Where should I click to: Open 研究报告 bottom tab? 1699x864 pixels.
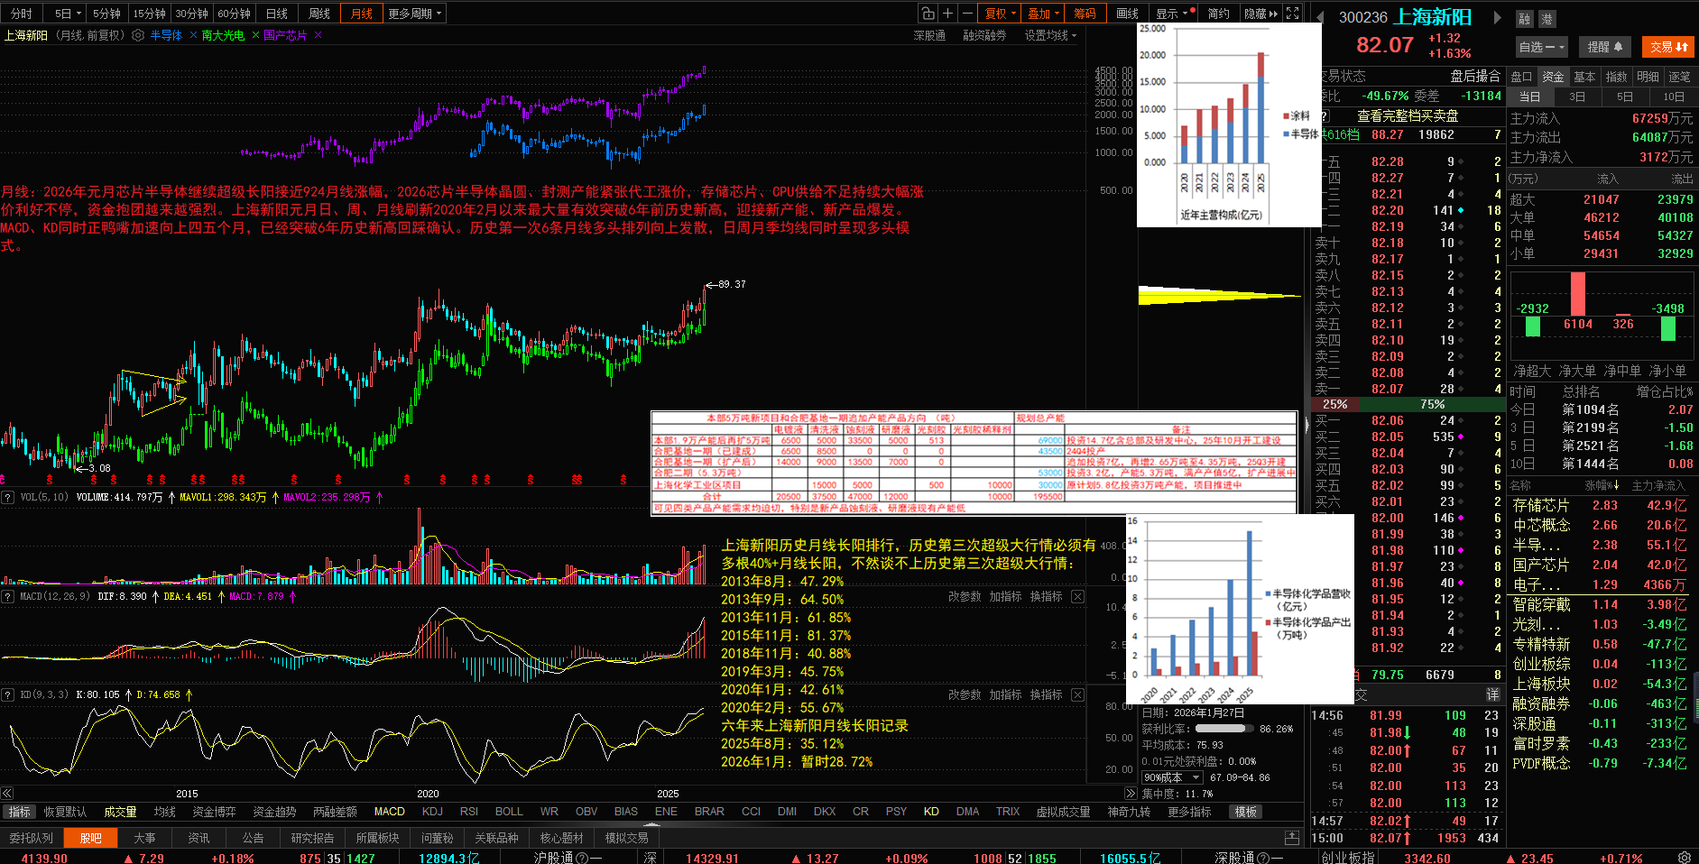[312, 838]
